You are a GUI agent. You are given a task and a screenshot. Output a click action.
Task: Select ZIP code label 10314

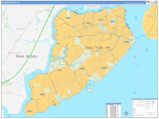(x=80, y=37)
